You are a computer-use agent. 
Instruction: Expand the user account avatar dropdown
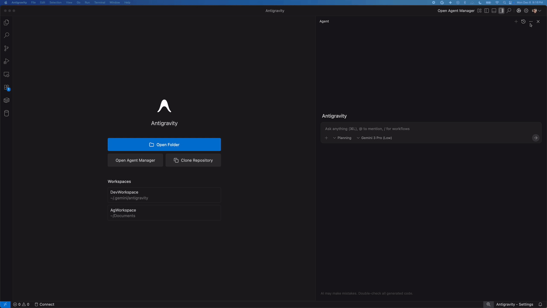click(x=536, y=11)
